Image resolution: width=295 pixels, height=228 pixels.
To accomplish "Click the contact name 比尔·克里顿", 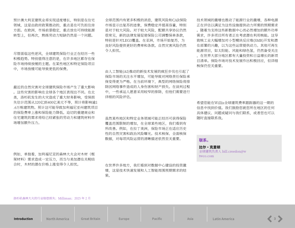I will pyautogui.click(x=210, y=147).
